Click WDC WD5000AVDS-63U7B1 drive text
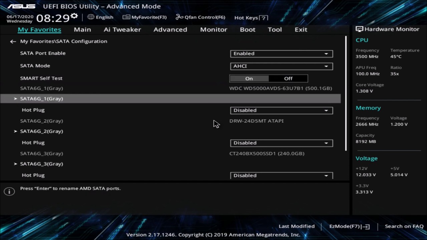This screenshot has width=427, height=240. tap(281, 88)
